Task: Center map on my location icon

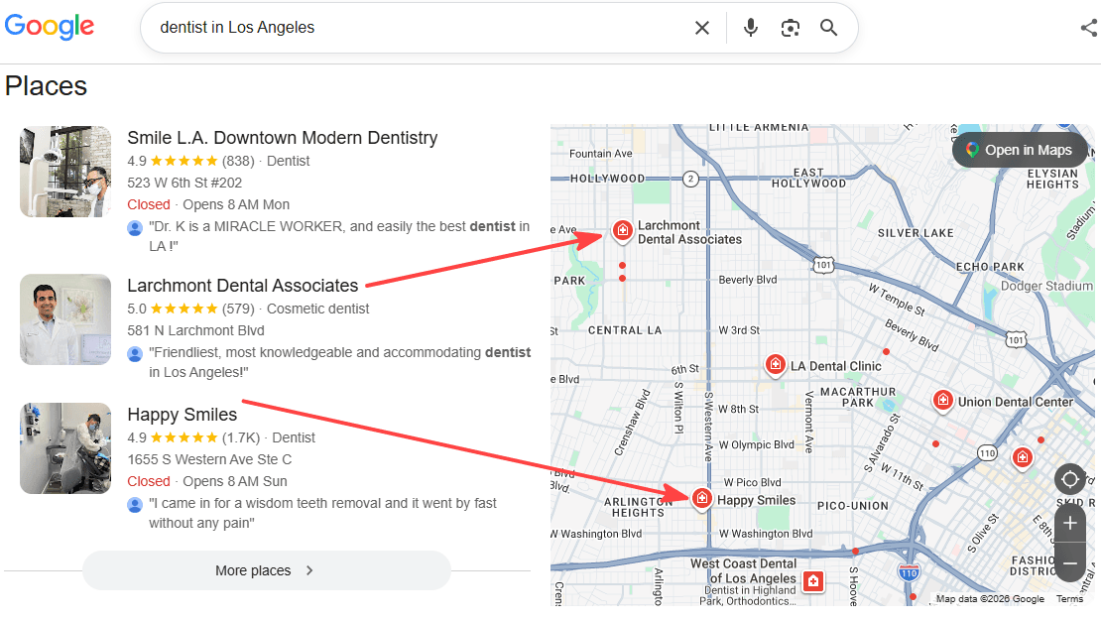Action: pos(1070,480)
